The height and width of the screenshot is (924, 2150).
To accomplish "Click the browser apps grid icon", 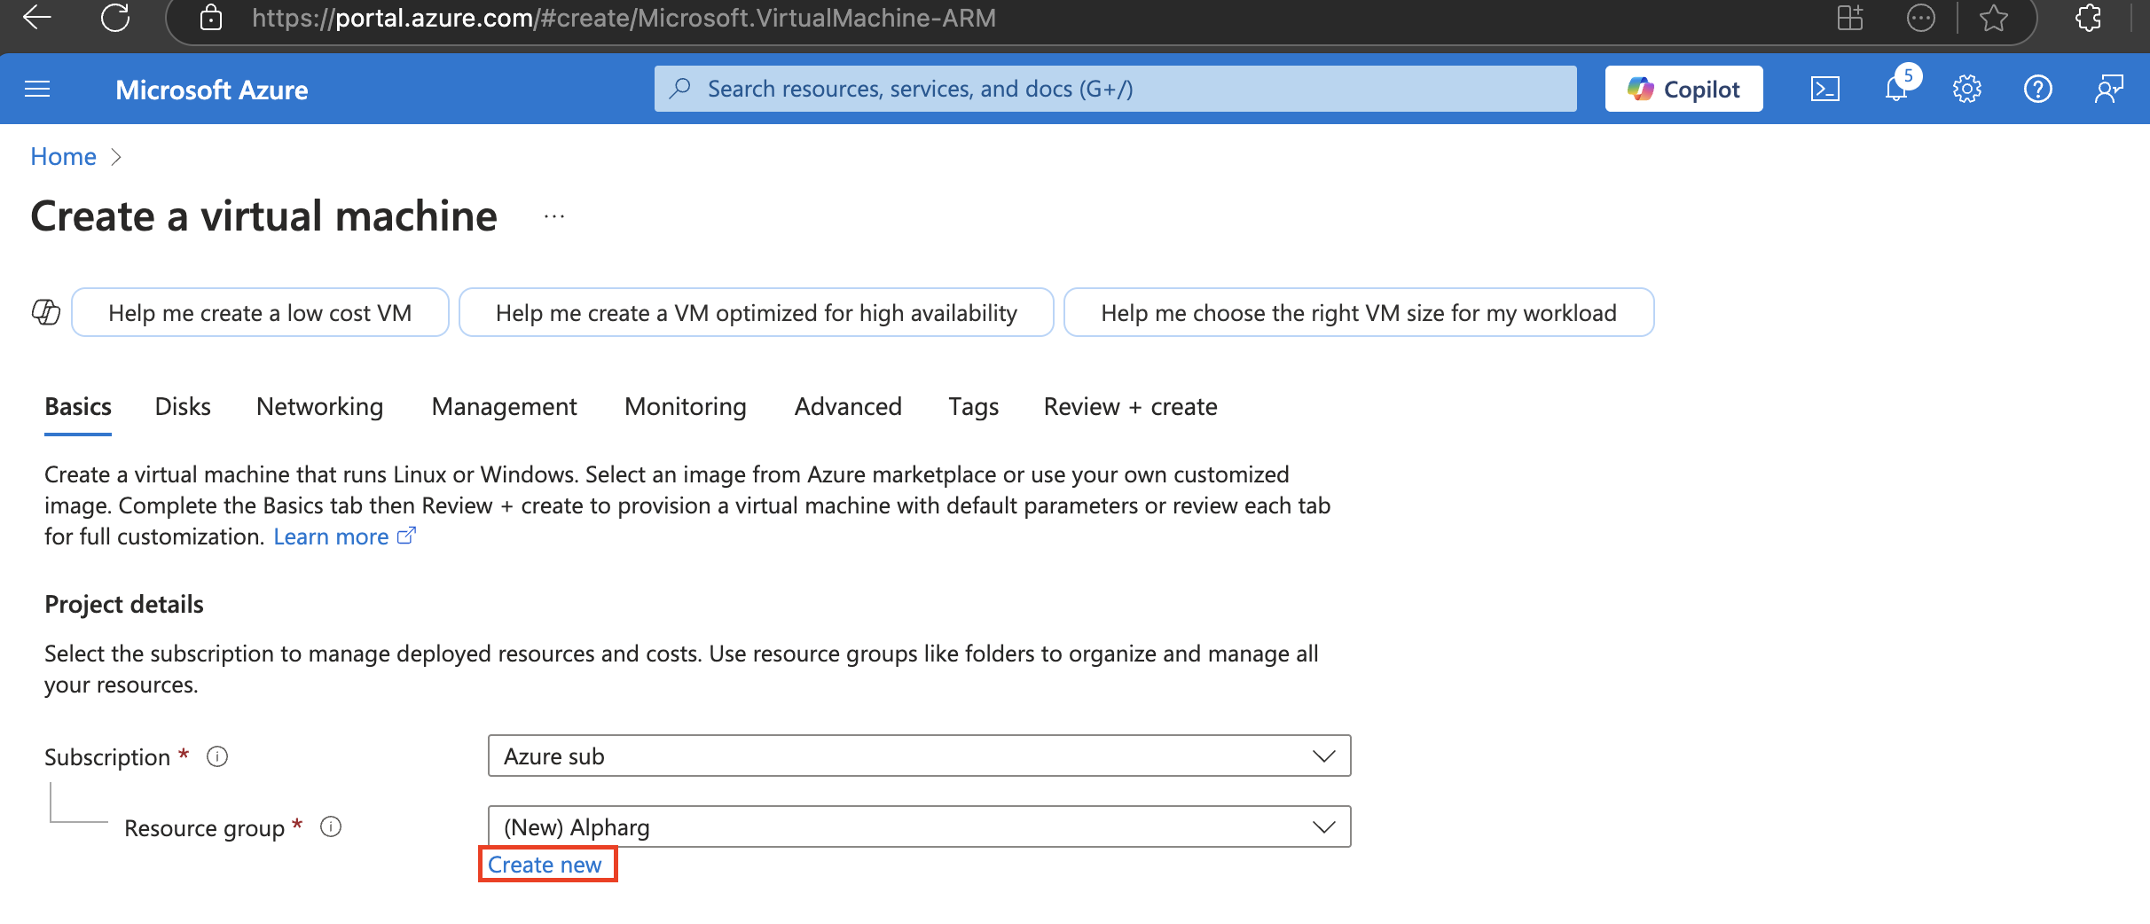I will coord(1850,18).
